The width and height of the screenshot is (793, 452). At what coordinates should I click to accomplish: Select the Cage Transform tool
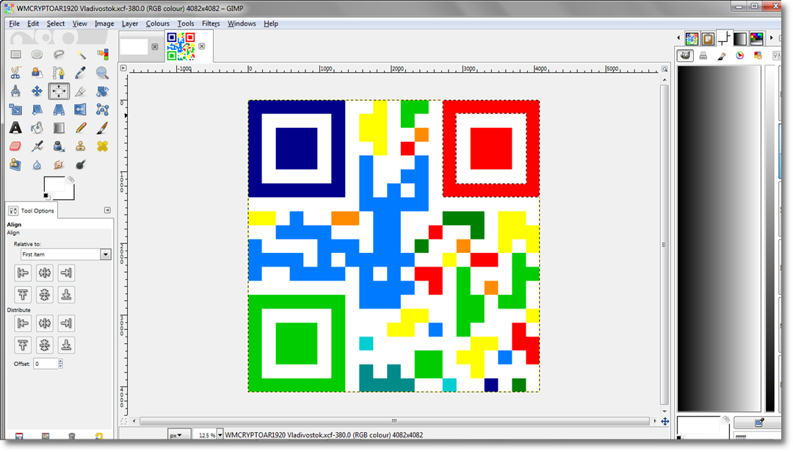tap(102, 110)
